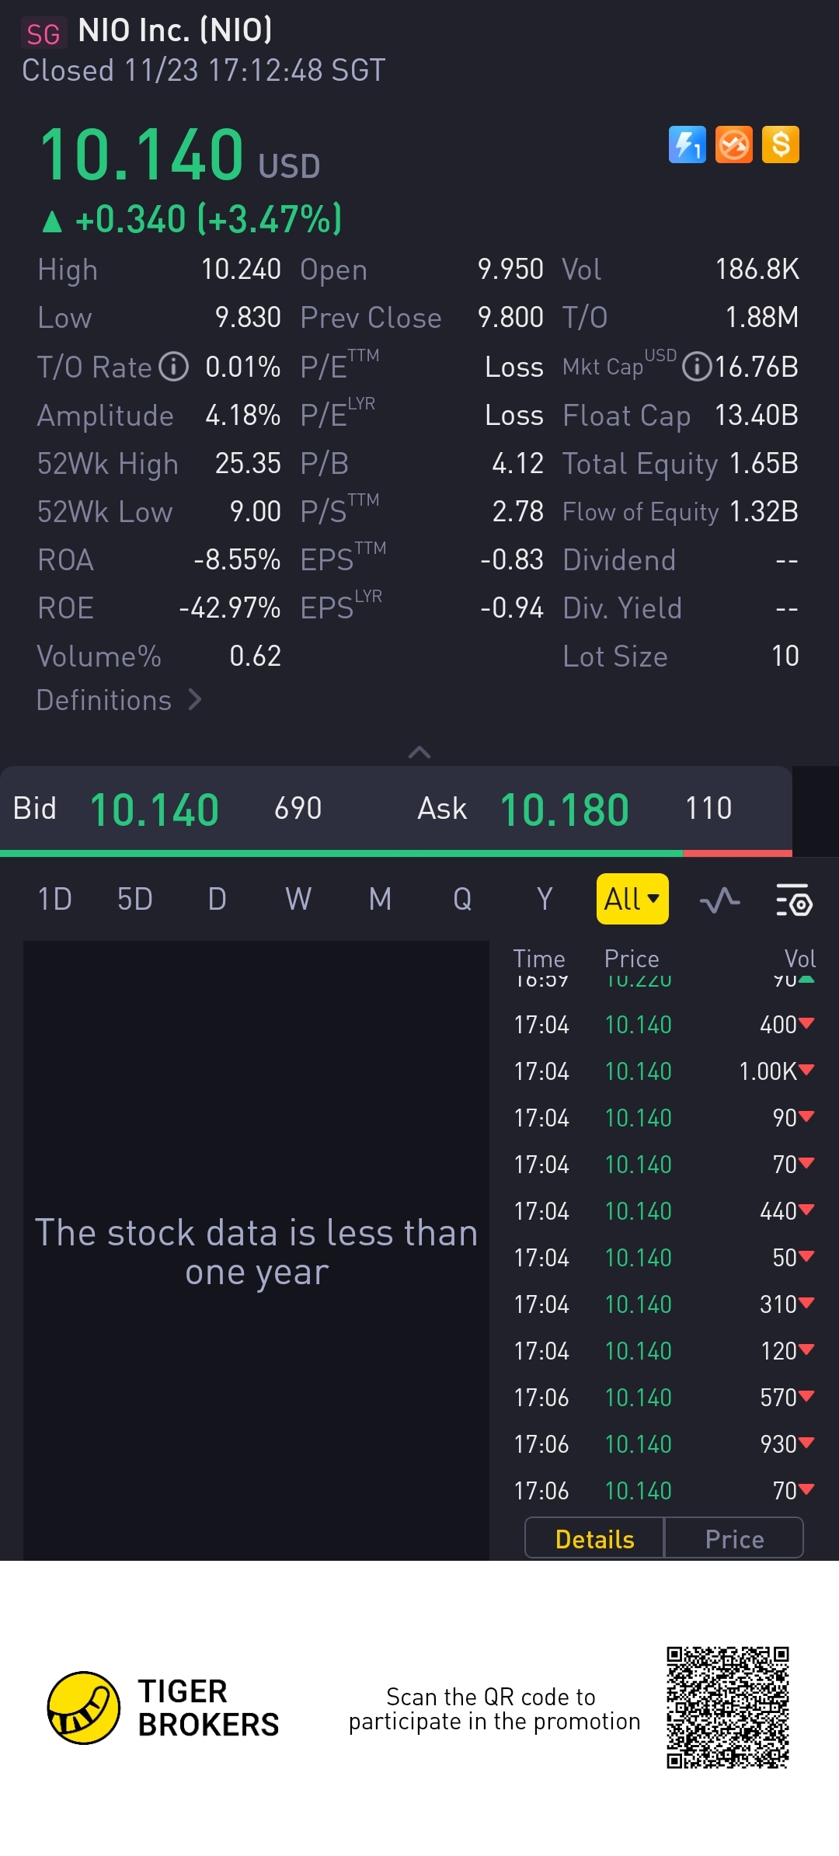
Task: Tap the blue lightning bolt icon
Action: pos(687,145)
